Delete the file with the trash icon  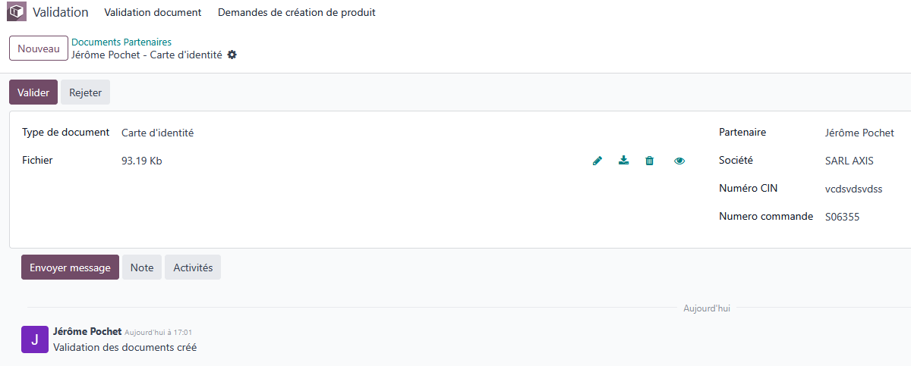(x=650, y=161)
